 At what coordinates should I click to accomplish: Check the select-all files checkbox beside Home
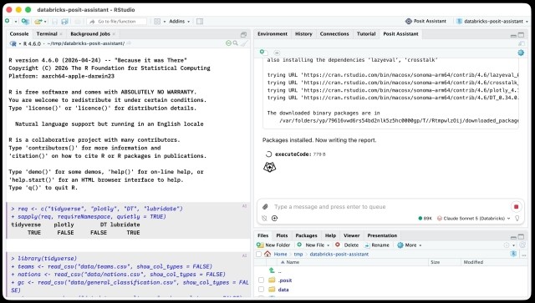pos(258,255)
